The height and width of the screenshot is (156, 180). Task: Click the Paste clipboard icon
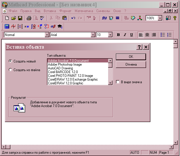64,18
